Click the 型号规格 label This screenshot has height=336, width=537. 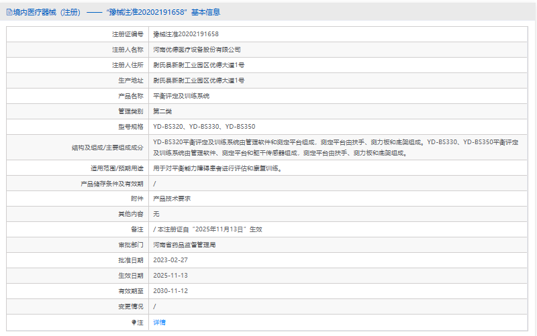pos(131,127)
